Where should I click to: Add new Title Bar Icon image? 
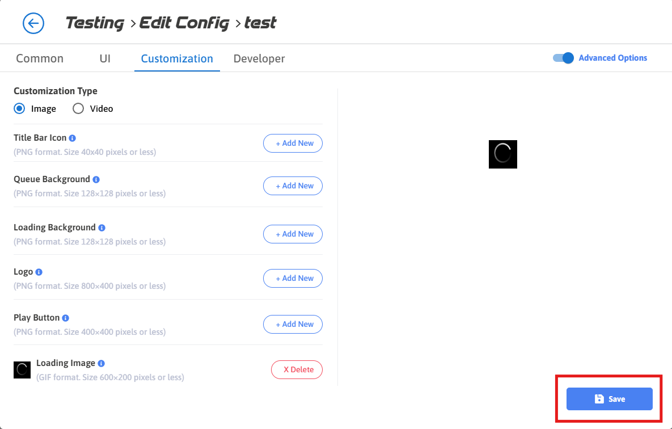click(x=293, y=144)
